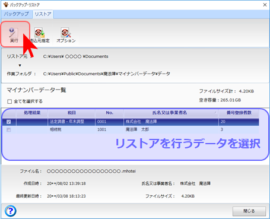The image size is (270, 219).
Task: Click the 閉じる button
Action: [249, 211]
